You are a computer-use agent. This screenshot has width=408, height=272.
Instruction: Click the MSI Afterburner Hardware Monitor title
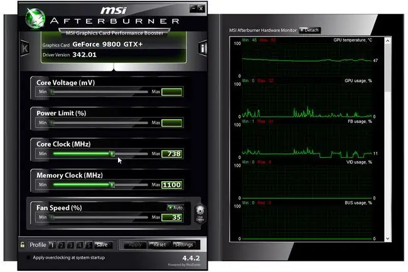tap(263, 30)
